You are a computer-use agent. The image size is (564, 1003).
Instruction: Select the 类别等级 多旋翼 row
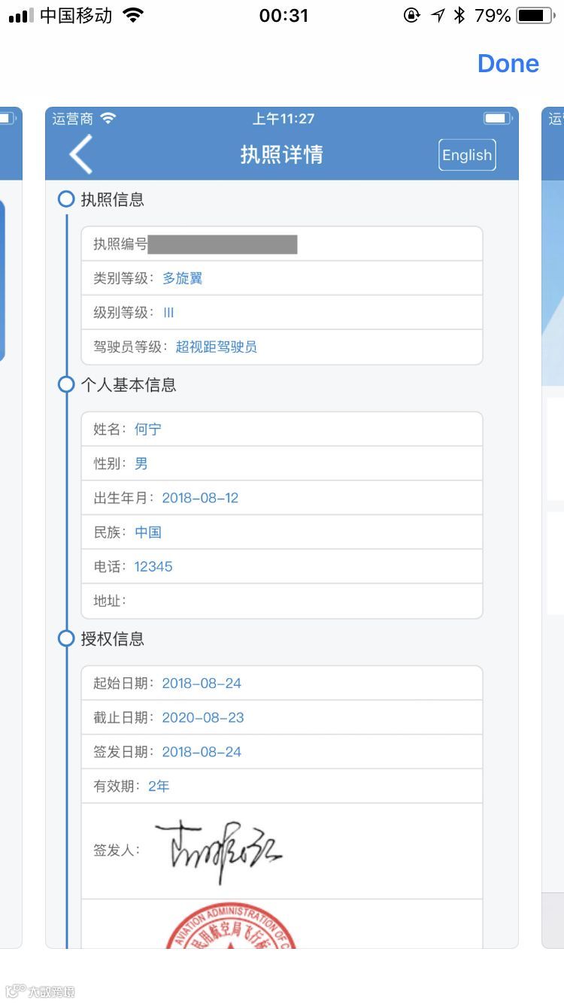tap(282, 278)
